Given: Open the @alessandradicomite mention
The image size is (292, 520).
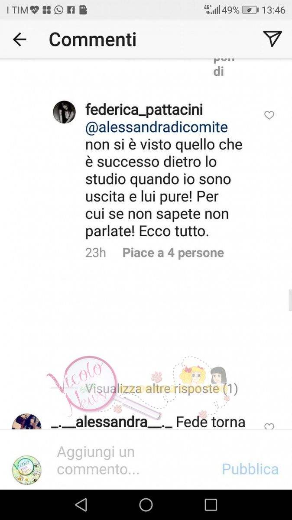Looking at the screenshot, I should (156, 127).
